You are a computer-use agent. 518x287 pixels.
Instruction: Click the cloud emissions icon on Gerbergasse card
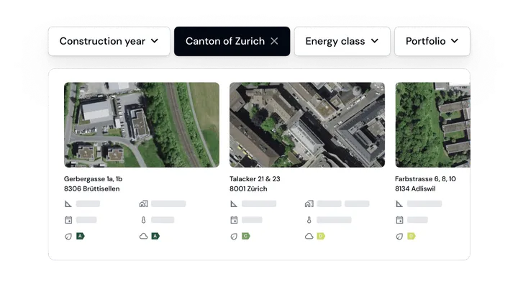[x=143, y=236]
